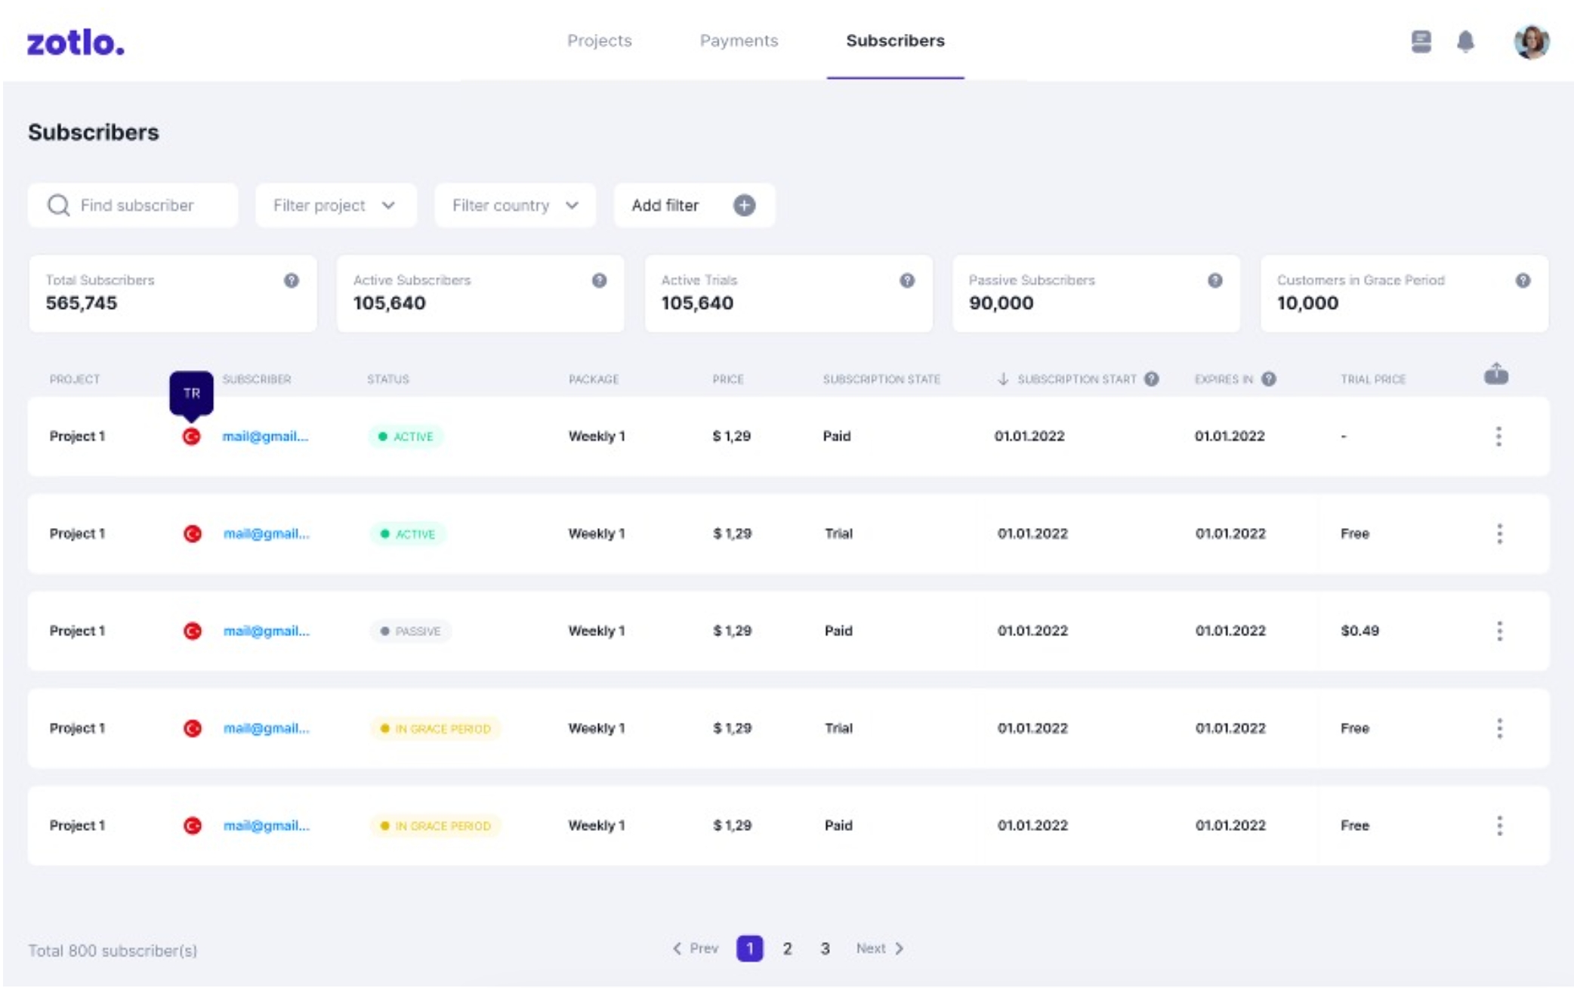Open user profile avatar

click(x=1531, y=42)
